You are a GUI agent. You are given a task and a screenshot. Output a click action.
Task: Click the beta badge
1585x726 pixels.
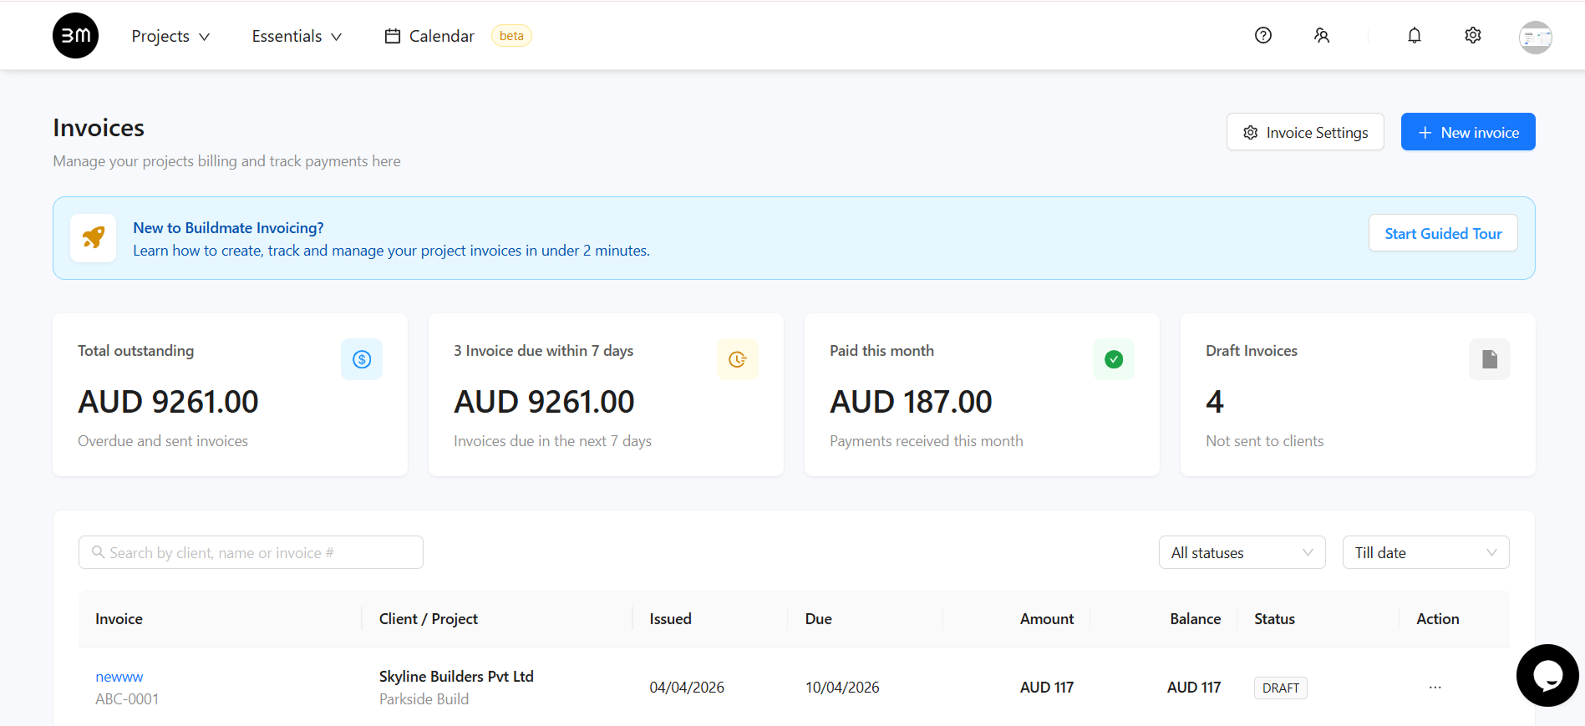tap(511, 36)
